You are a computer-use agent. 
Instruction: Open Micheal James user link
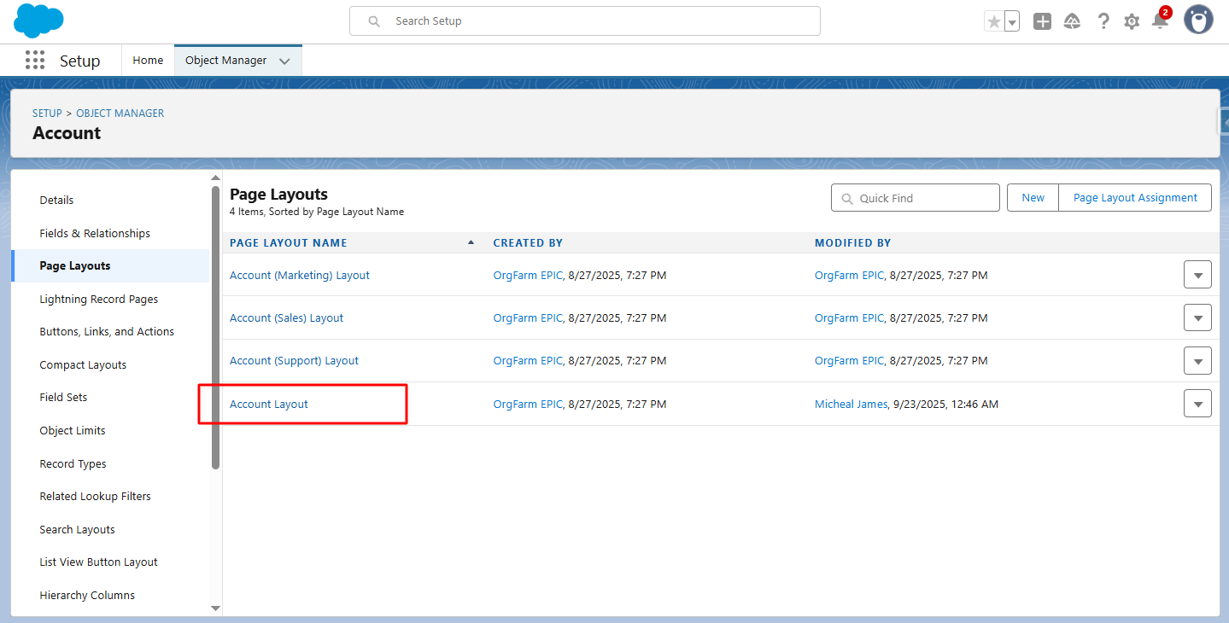[x=851, y=405]
